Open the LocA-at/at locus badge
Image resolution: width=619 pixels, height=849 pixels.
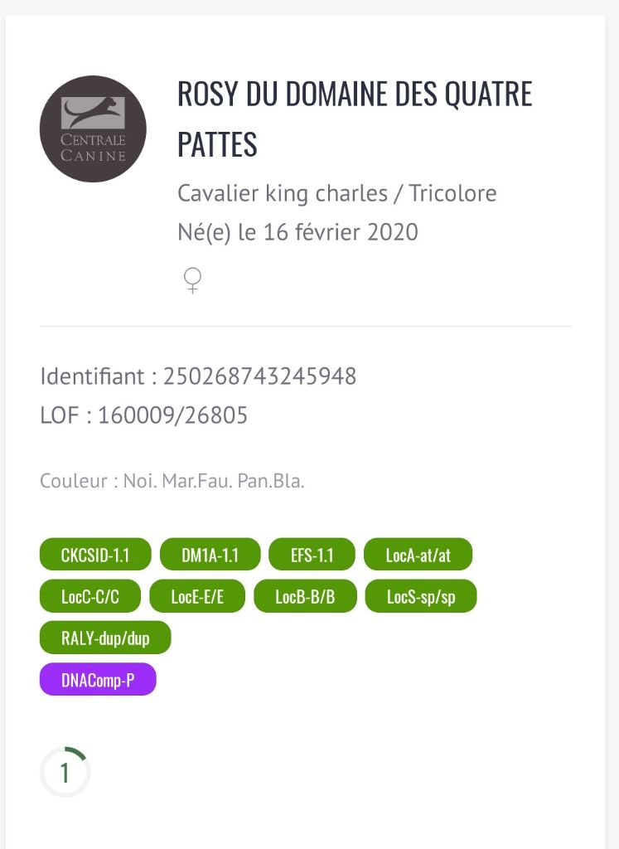(x=418, y=555)
